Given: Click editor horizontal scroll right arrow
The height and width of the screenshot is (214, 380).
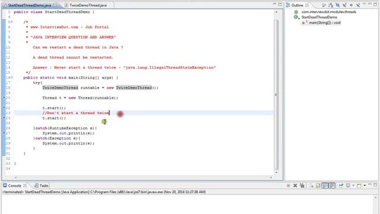Looking at the screenshot, I should pyautogui.click(x=271, y=178).
